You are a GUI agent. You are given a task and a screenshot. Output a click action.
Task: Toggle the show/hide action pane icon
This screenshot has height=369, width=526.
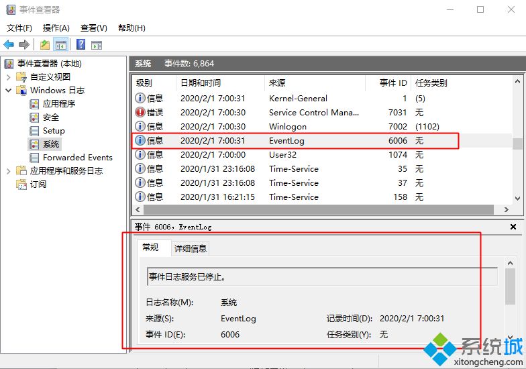tap(97, 44)
